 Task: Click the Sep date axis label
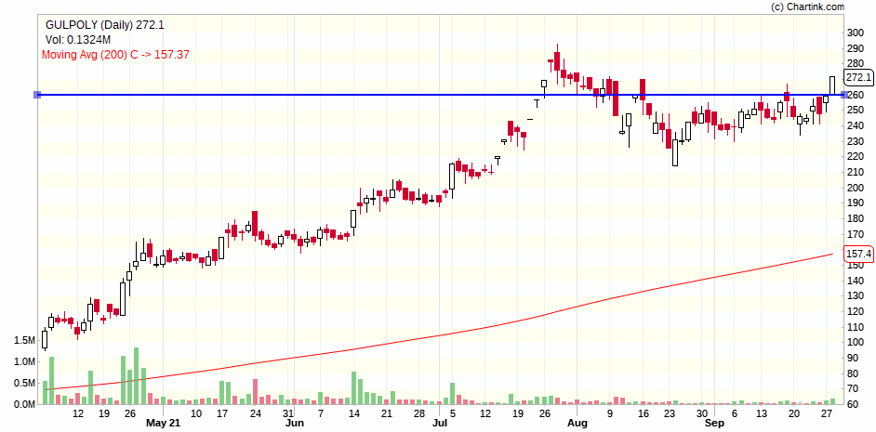714,423
